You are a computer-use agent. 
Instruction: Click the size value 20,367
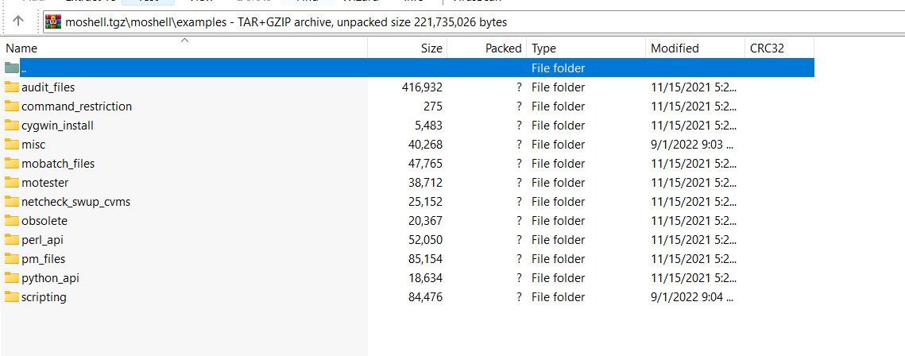(x=425, y=221)
